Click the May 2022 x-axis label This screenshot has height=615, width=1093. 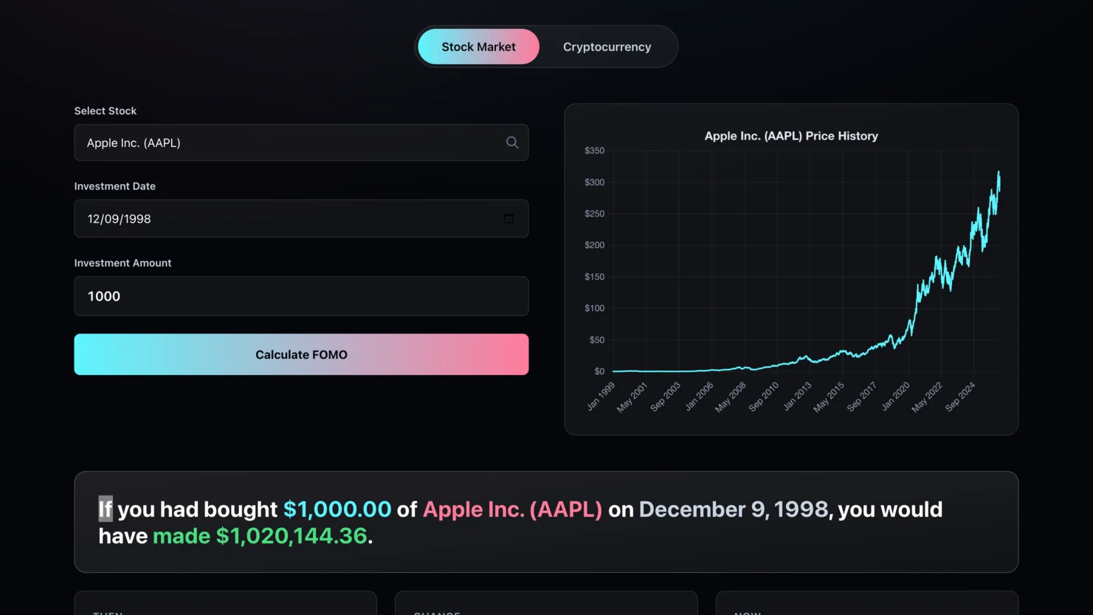927,397
